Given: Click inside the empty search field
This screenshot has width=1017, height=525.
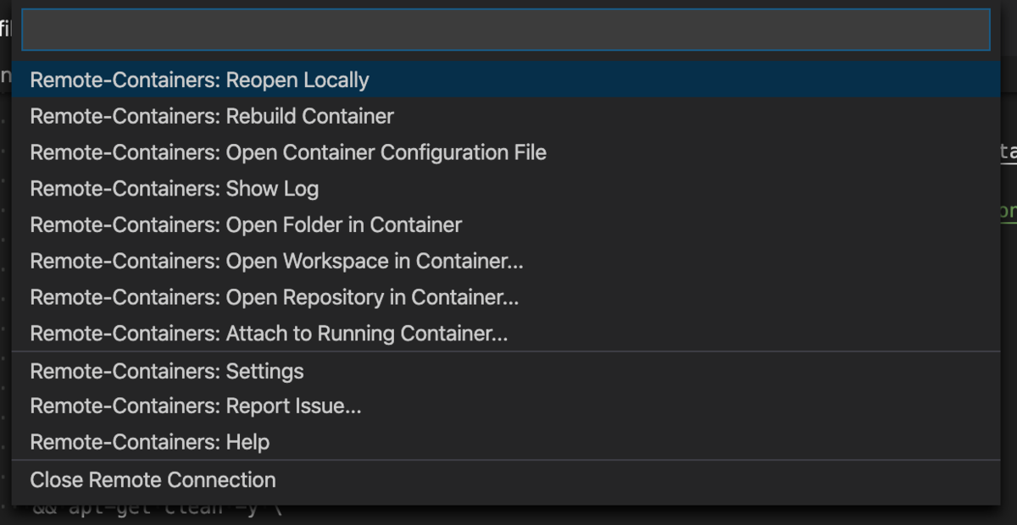Looking at the screenshot, I should coord(506,29).
